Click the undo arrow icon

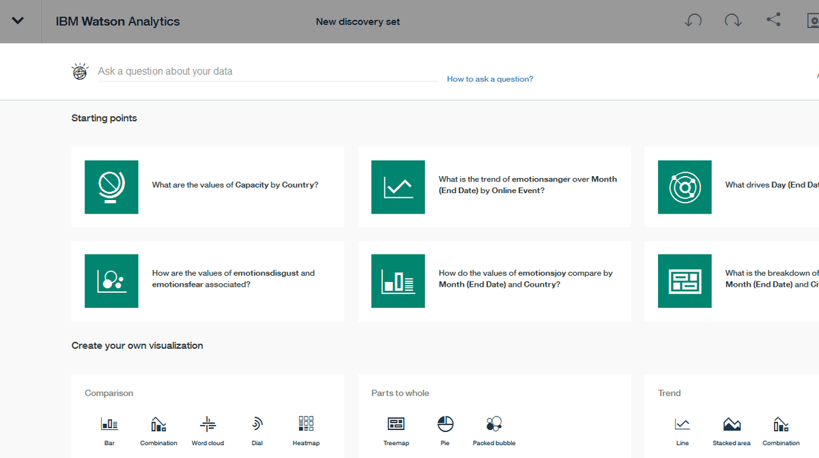click(693, 20)
